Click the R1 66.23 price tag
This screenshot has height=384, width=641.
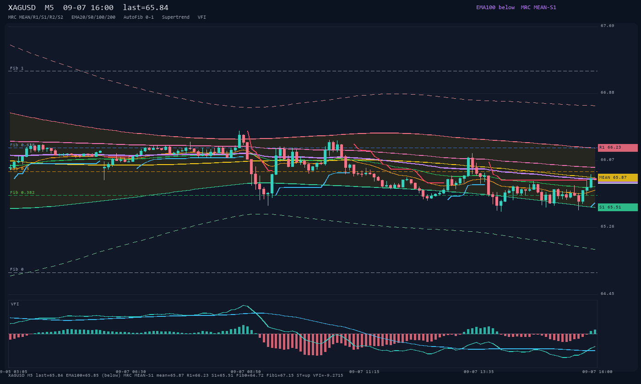pyautogui.click(x=618, y=148)
